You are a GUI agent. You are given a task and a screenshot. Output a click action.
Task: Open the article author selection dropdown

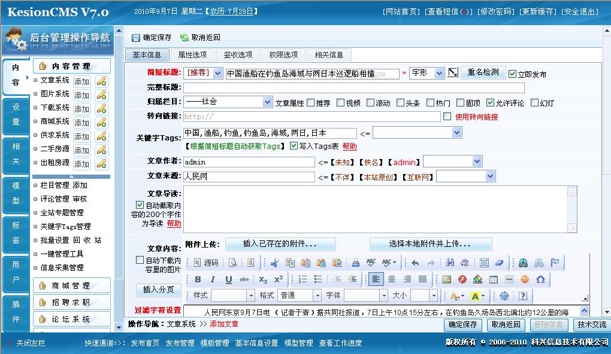tap(453, 161)
